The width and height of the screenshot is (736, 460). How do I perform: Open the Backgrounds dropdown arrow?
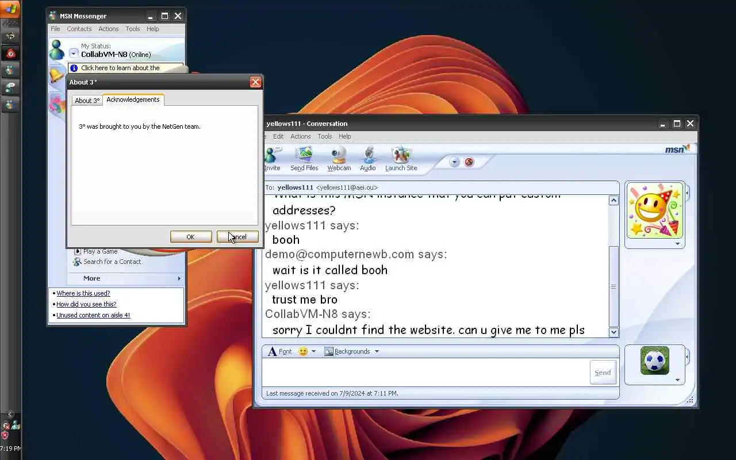pos(377,351)
